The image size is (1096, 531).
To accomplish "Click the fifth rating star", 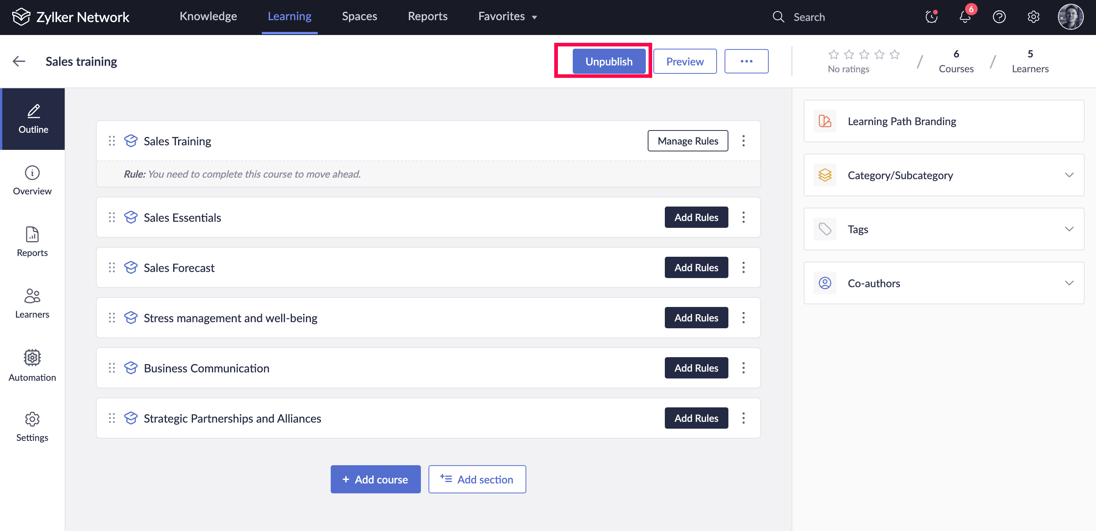I will click(895, 54).
